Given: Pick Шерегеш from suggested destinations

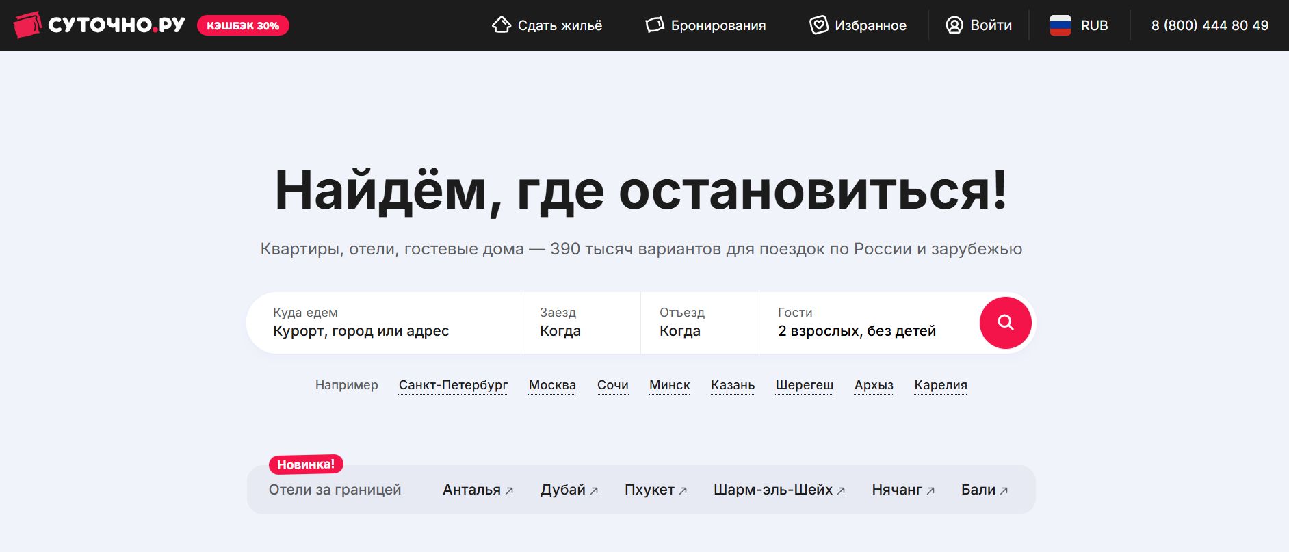Looking at the screenshot, I should pos(804,385).
